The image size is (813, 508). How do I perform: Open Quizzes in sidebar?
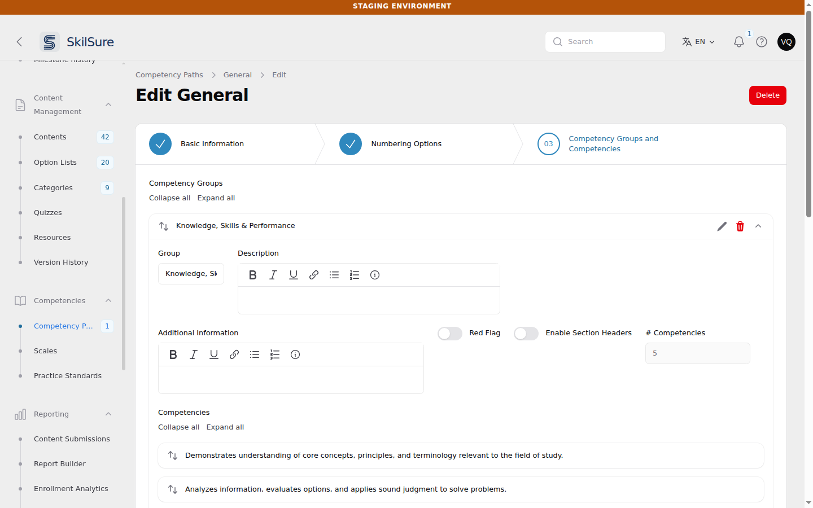(x=48, y=213)
